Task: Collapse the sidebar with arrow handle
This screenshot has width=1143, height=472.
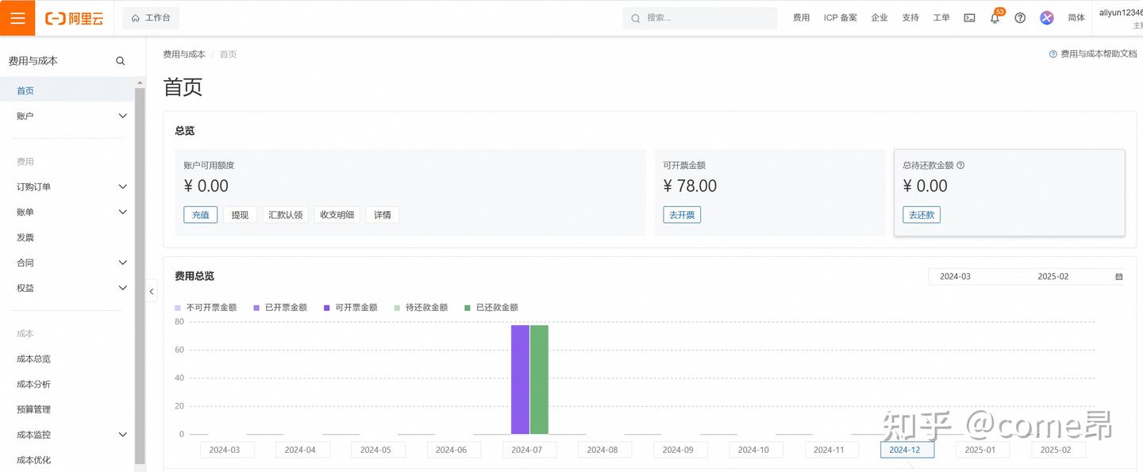Action: click(152, 291)
